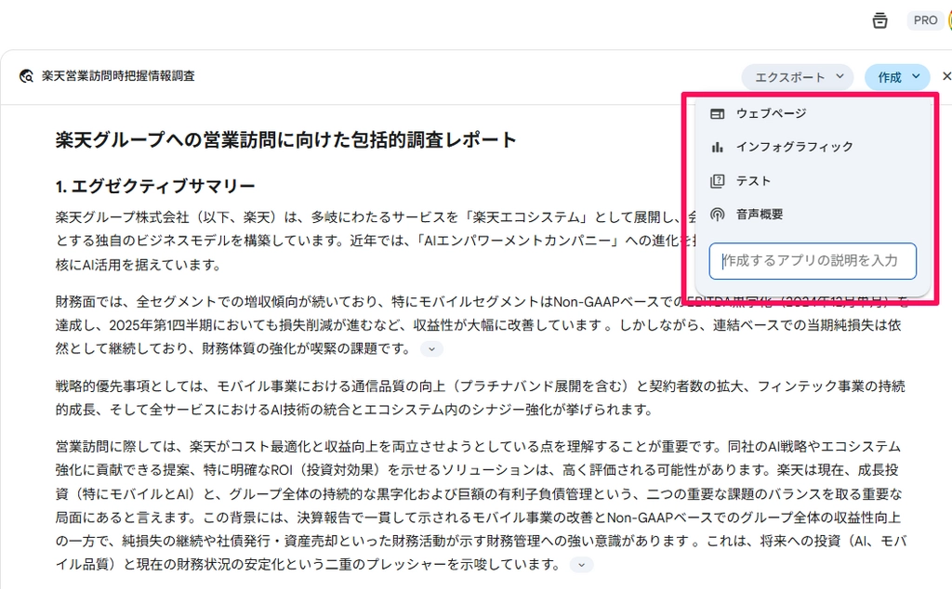
Task: Focus the 作成するアプリの説明を入力 field
Action: click(813, 261)
